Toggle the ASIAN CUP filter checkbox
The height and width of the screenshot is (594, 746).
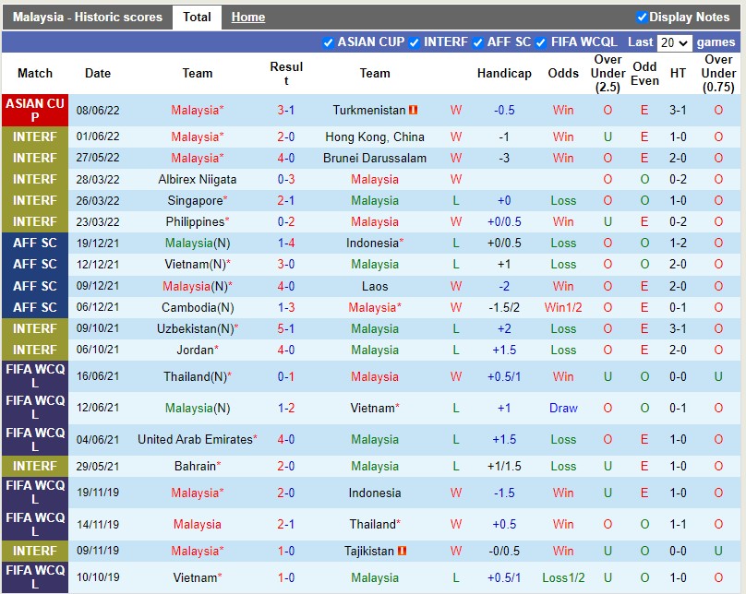(329, 42)
